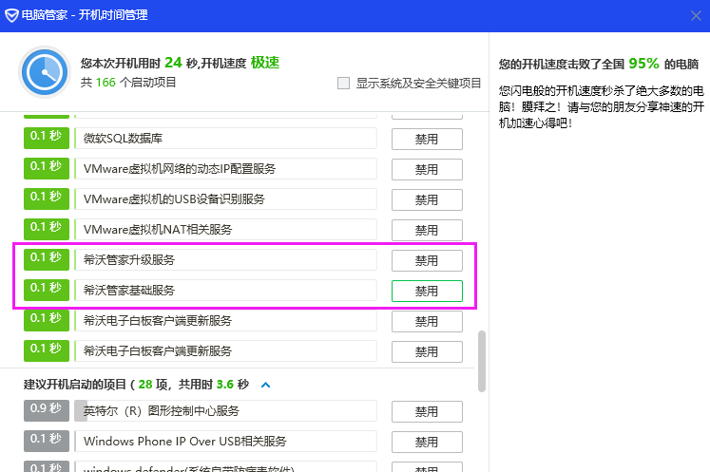Click the 0.1秒 badge for Windows Phone IP Over USB

[47, 441]
